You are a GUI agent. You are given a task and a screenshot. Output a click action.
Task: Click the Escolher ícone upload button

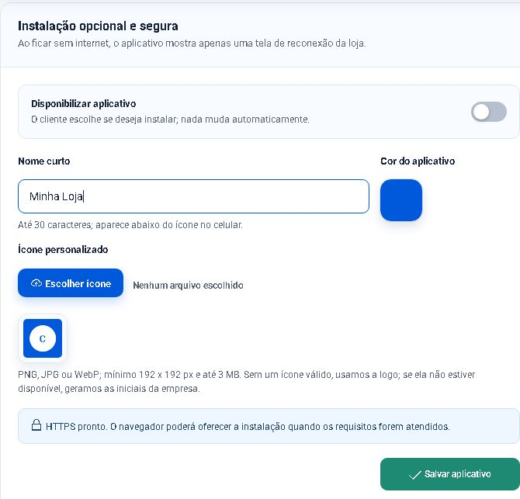[x=71, y=282]
